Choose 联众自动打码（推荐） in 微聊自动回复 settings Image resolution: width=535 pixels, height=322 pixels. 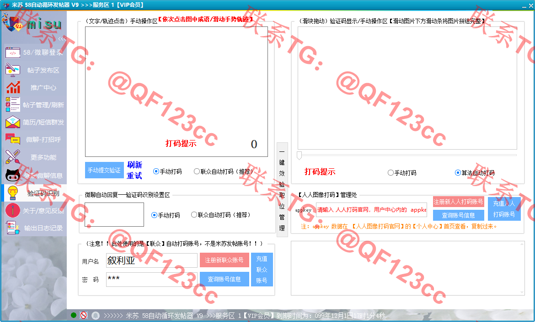click(x=221, y=215)
